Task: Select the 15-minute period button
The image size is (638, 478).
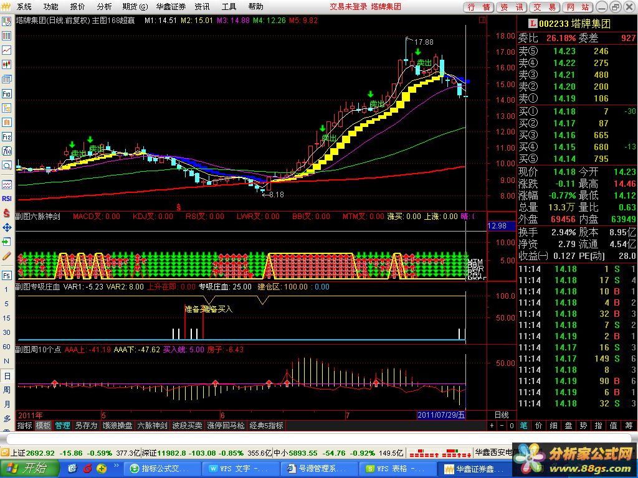Action: (x=6, y=318)
